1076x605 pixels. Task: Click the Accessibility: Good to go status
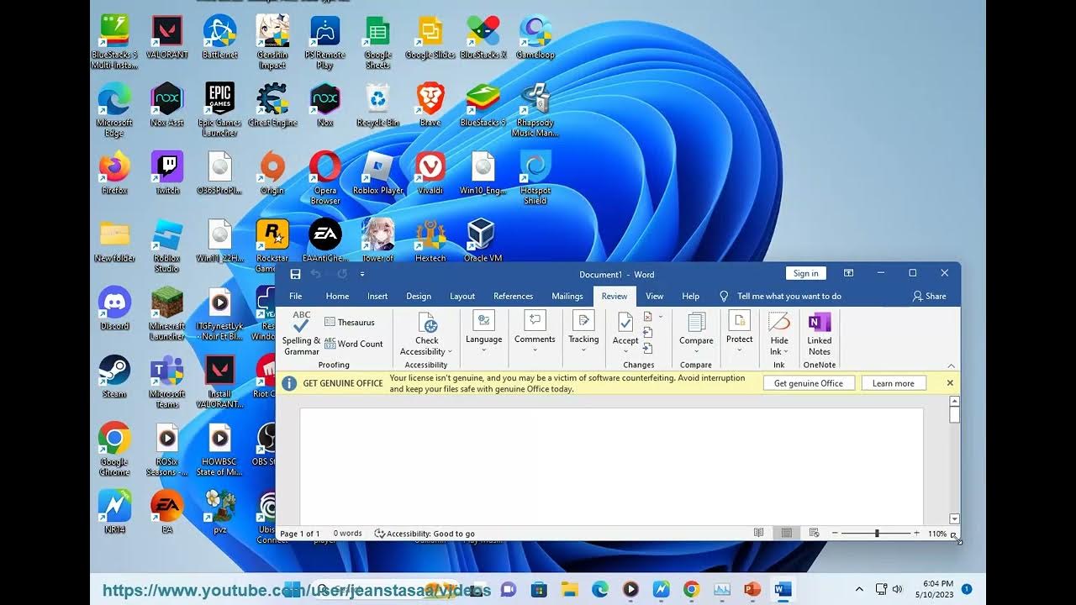tap(425, 534)
